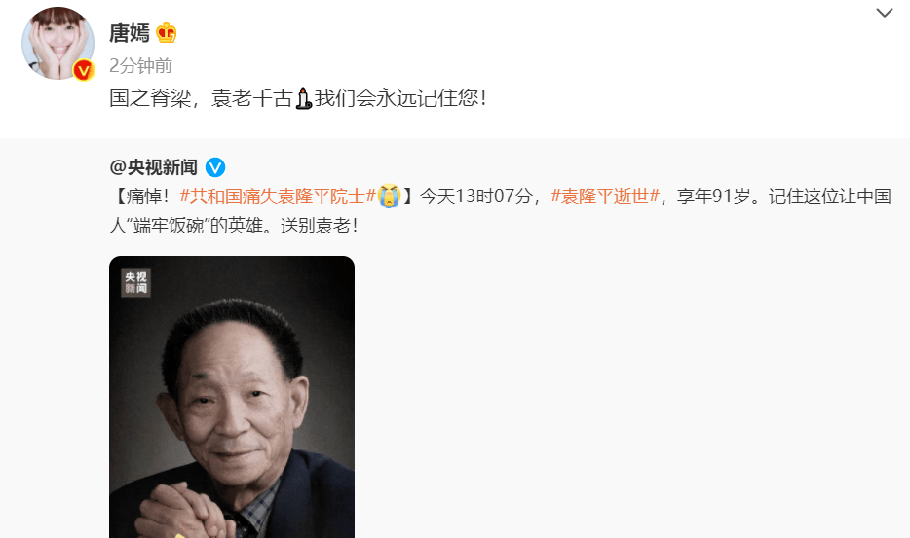This screenshot has height=538, width=910.
Task: Click the blue verified badge beside 央视新闻
Action: tap(215, 167)
